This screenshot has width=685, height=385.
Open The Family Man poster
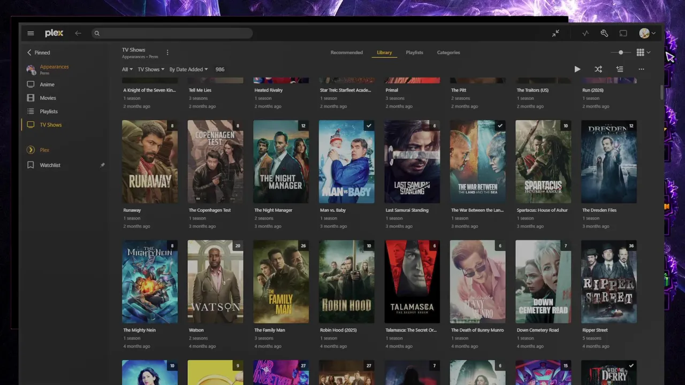coord(281,281)
